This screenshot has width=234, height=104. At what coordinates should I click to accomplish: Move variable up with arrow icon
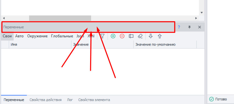(160, 36)
